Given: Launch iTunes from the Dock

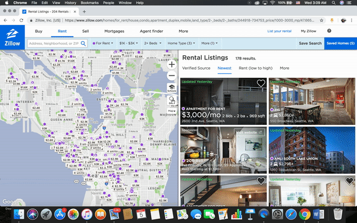Looking at the screenshot, I should 87,214.
